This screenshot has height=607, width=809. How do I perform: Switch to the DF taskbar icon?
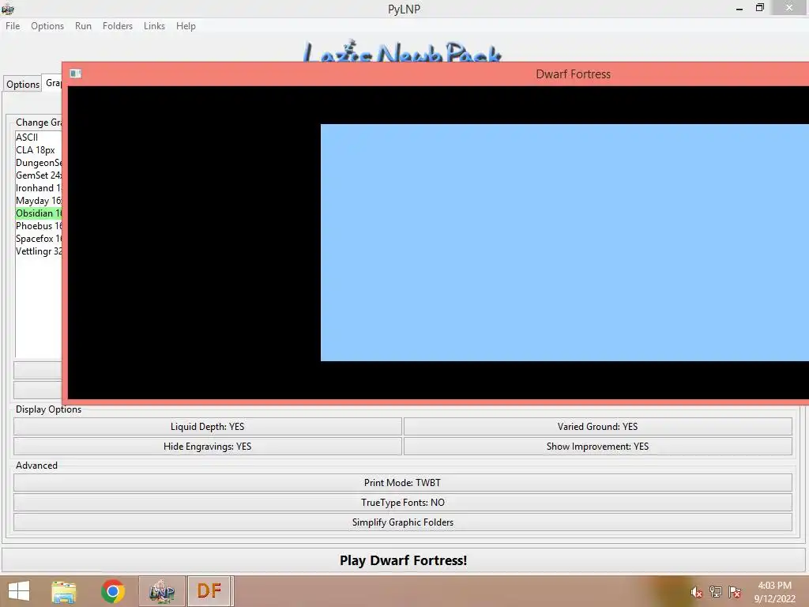click(209, 591)
